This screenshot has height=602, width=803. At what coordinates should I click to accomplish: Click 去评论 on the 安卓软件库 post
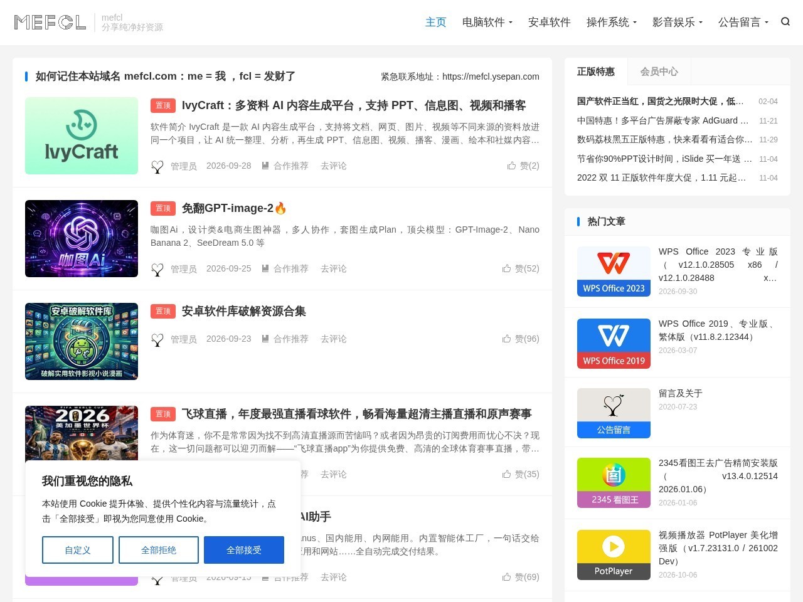tap(334, 339)
